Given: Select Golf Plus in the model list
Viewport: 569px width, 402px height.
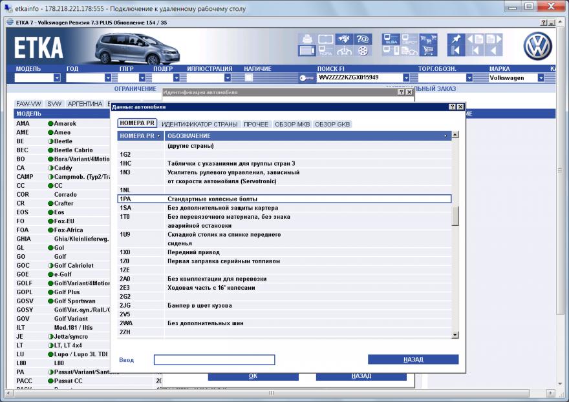Looking at the screenshot, I should pos(67,292).
